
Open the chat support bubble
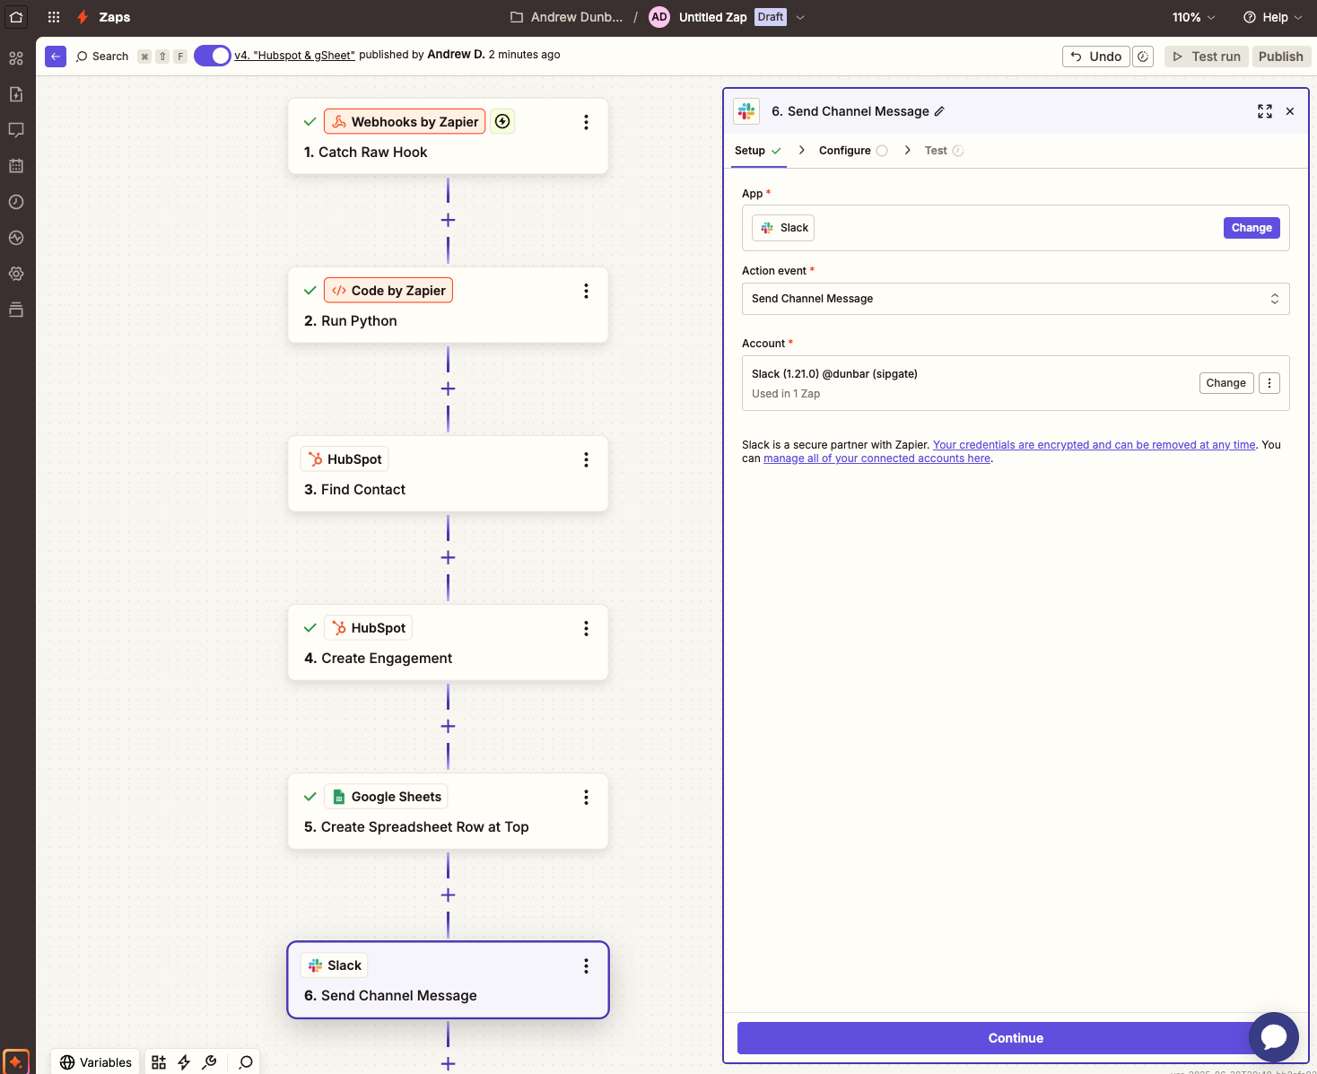point(1274,1037)
